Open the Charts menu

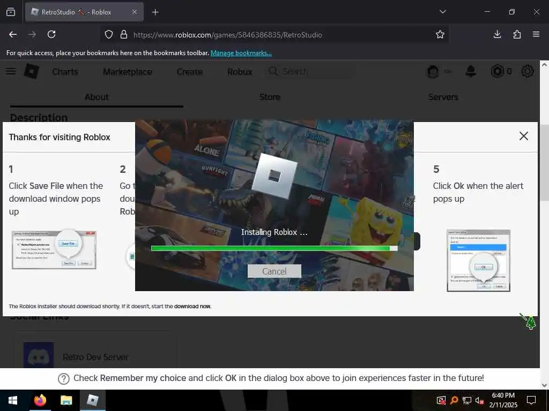pos(65,72)
